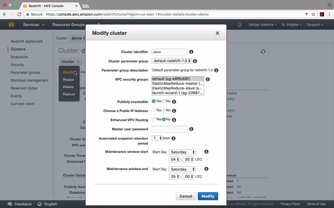
Task: Open the Chrome profile icon
Action: point(329,5)
